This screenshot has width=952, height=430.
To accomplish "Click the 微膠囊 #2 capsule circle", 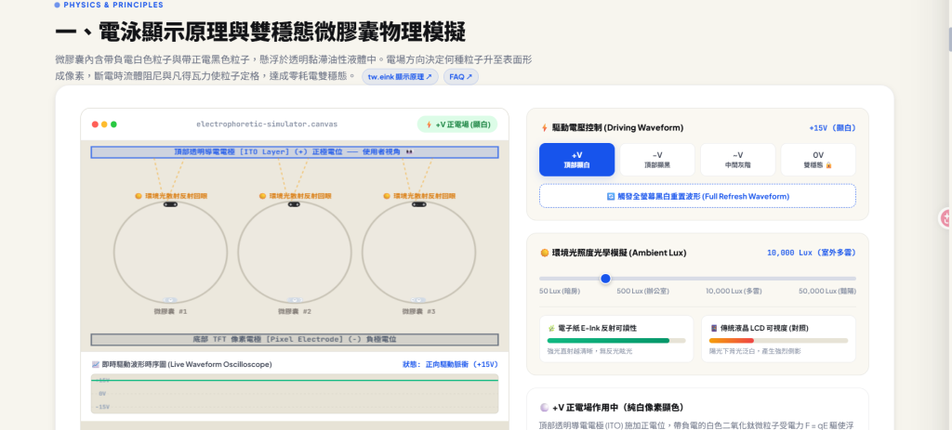I will (295, 252).
